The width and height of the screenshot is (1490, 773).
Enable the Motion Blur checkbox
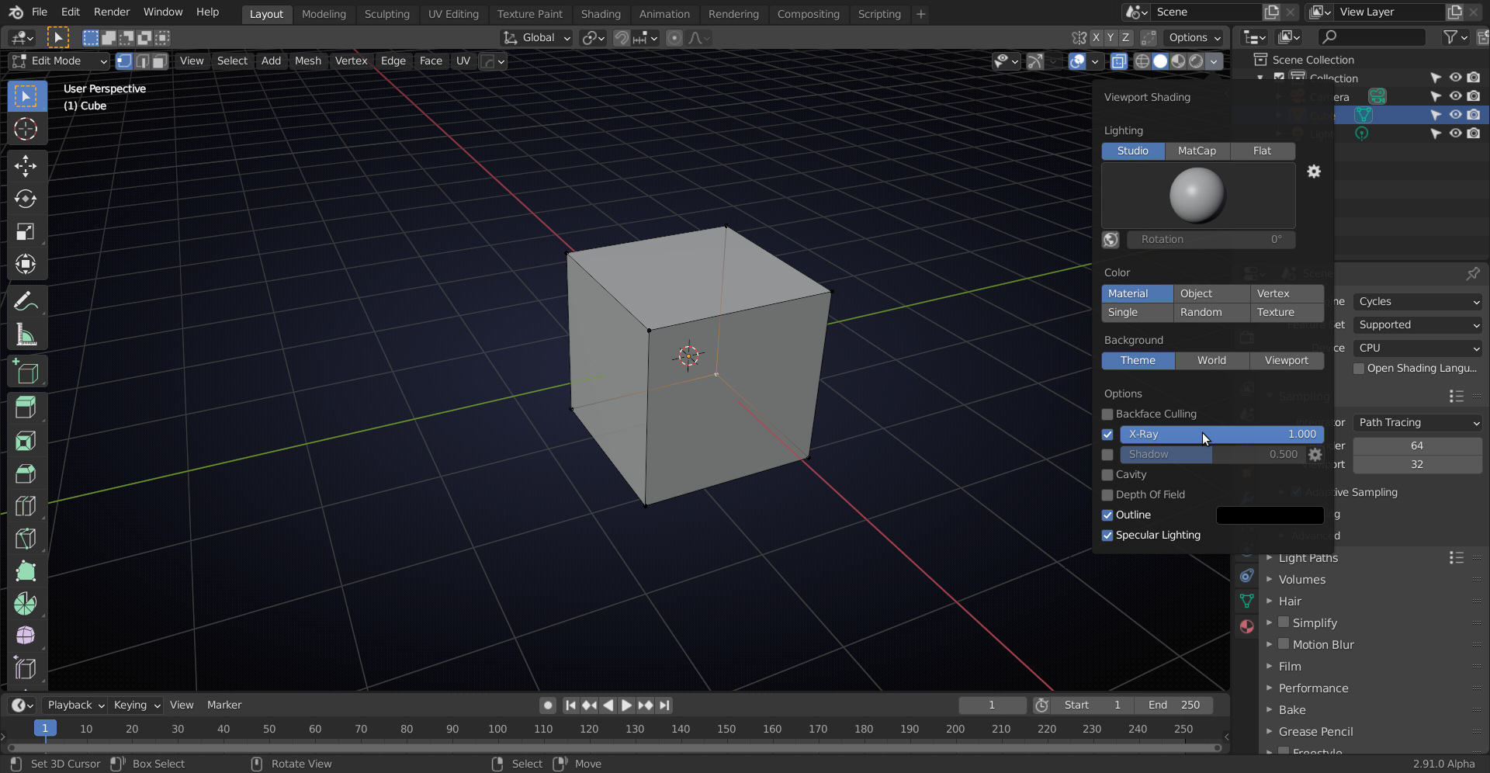coord(1284,644)
